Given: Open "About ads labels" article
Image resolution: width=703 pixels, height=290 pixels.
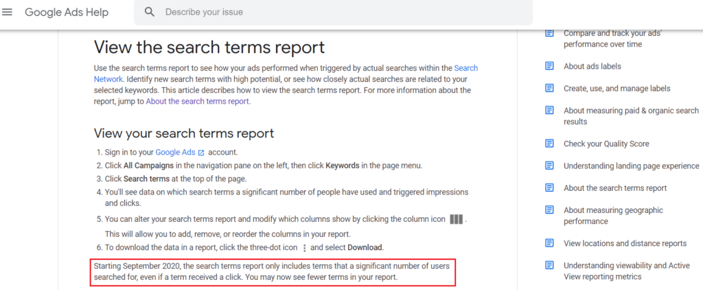Looking at the screenshot, I should pyautogui.click(x=592, y=67).
